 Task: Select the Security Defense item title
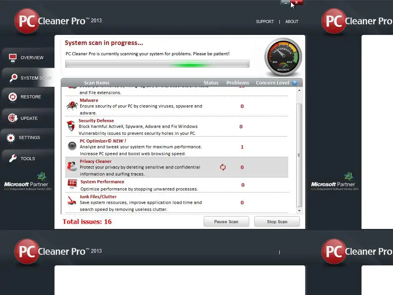(96, 121)
